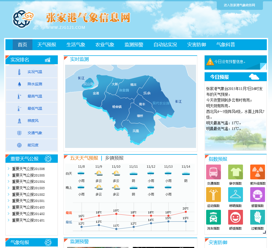Open 重要天气公报201506 link
The height and width of the screenshot is (248, 272).
point(28,169)
